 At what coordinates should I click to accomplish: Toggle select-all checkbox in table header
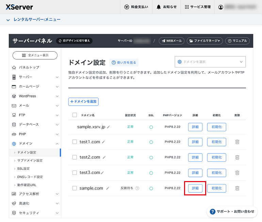point(75,115)
